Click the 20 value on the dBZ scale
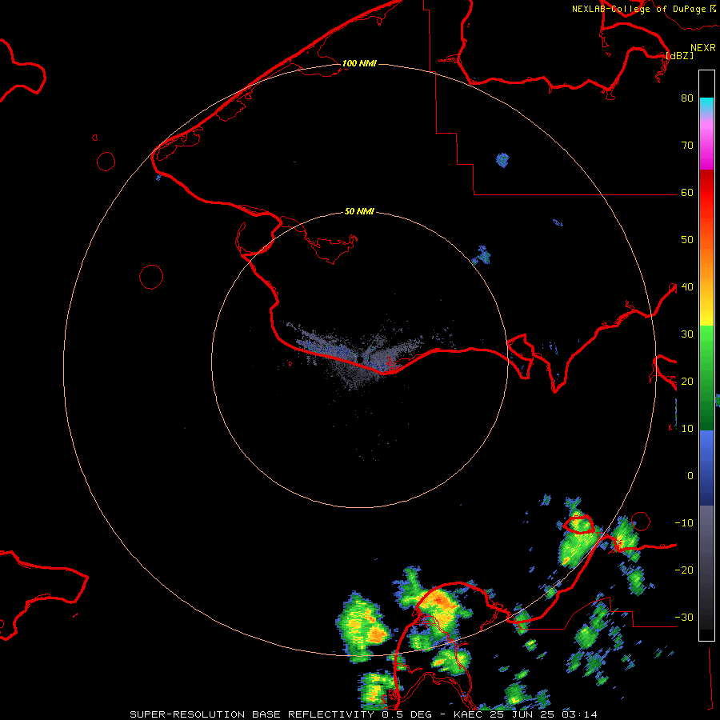The height and width of the screenshot is (720, 720). [x=687, y=381]
